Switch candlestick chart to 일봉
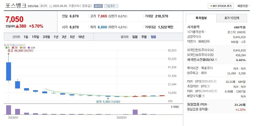 tap(135, 37)
